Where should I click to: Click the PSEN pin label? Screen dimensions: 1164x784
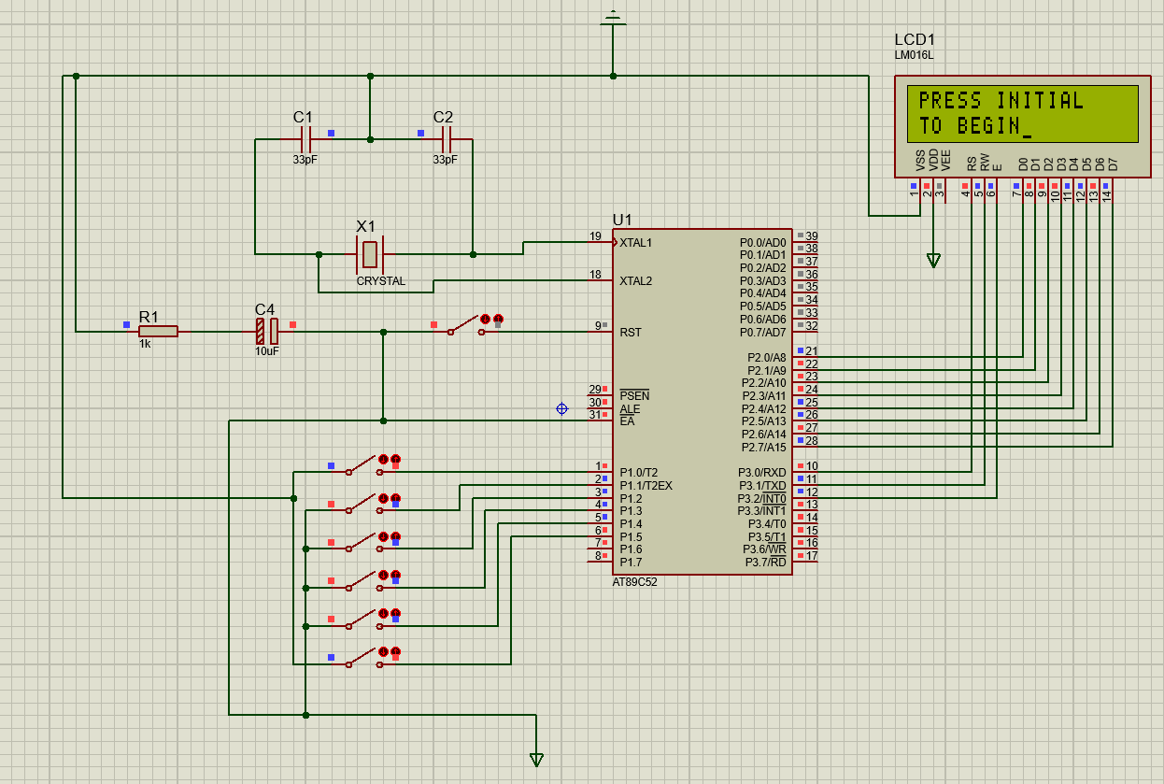tap(634, 396)
